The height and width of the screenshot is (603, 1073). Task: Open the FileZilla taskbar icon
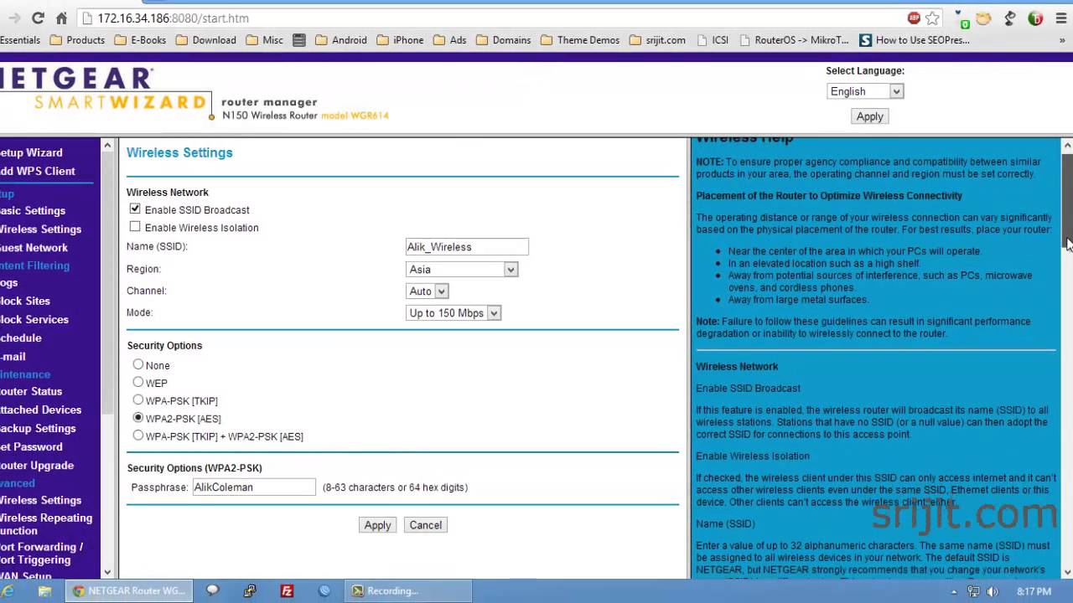coord(287,590)
